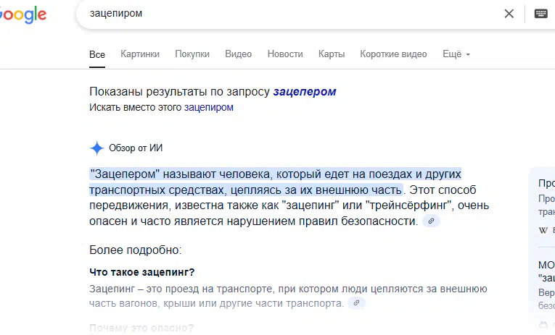Open the source link icon after зацепинг definition
This screenshot has height=335, width=555.
(x=356, y=303)
